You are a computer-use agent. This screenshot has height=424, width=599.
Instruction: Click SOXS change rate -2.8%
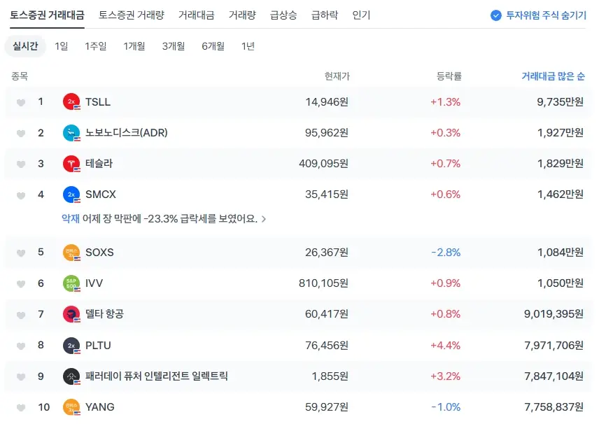pyautogui.click(x=446, y=253)
